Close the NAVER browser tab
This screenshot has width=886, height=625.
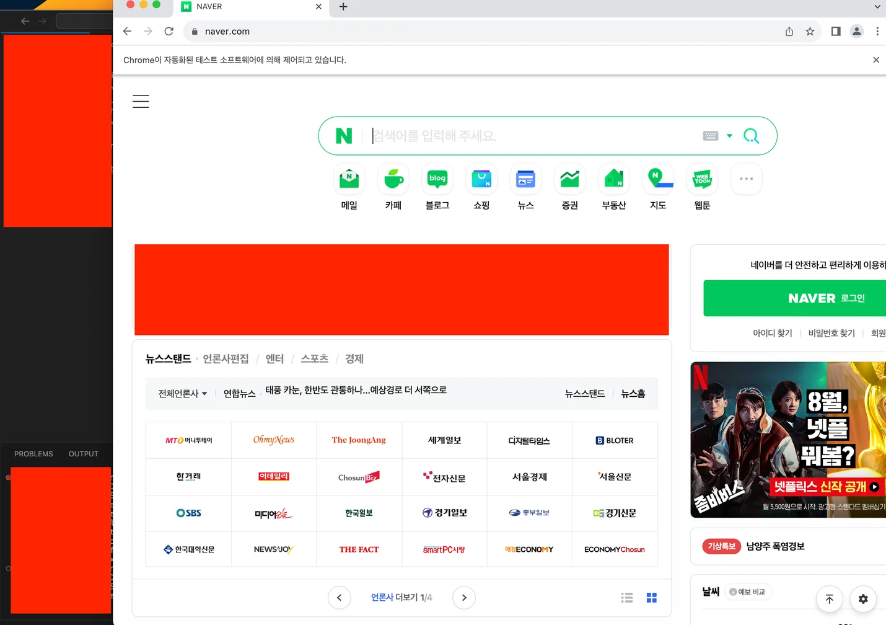point(318,7)
